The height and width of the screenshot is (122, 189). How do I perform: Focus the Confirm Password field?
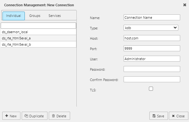point(152,79)
